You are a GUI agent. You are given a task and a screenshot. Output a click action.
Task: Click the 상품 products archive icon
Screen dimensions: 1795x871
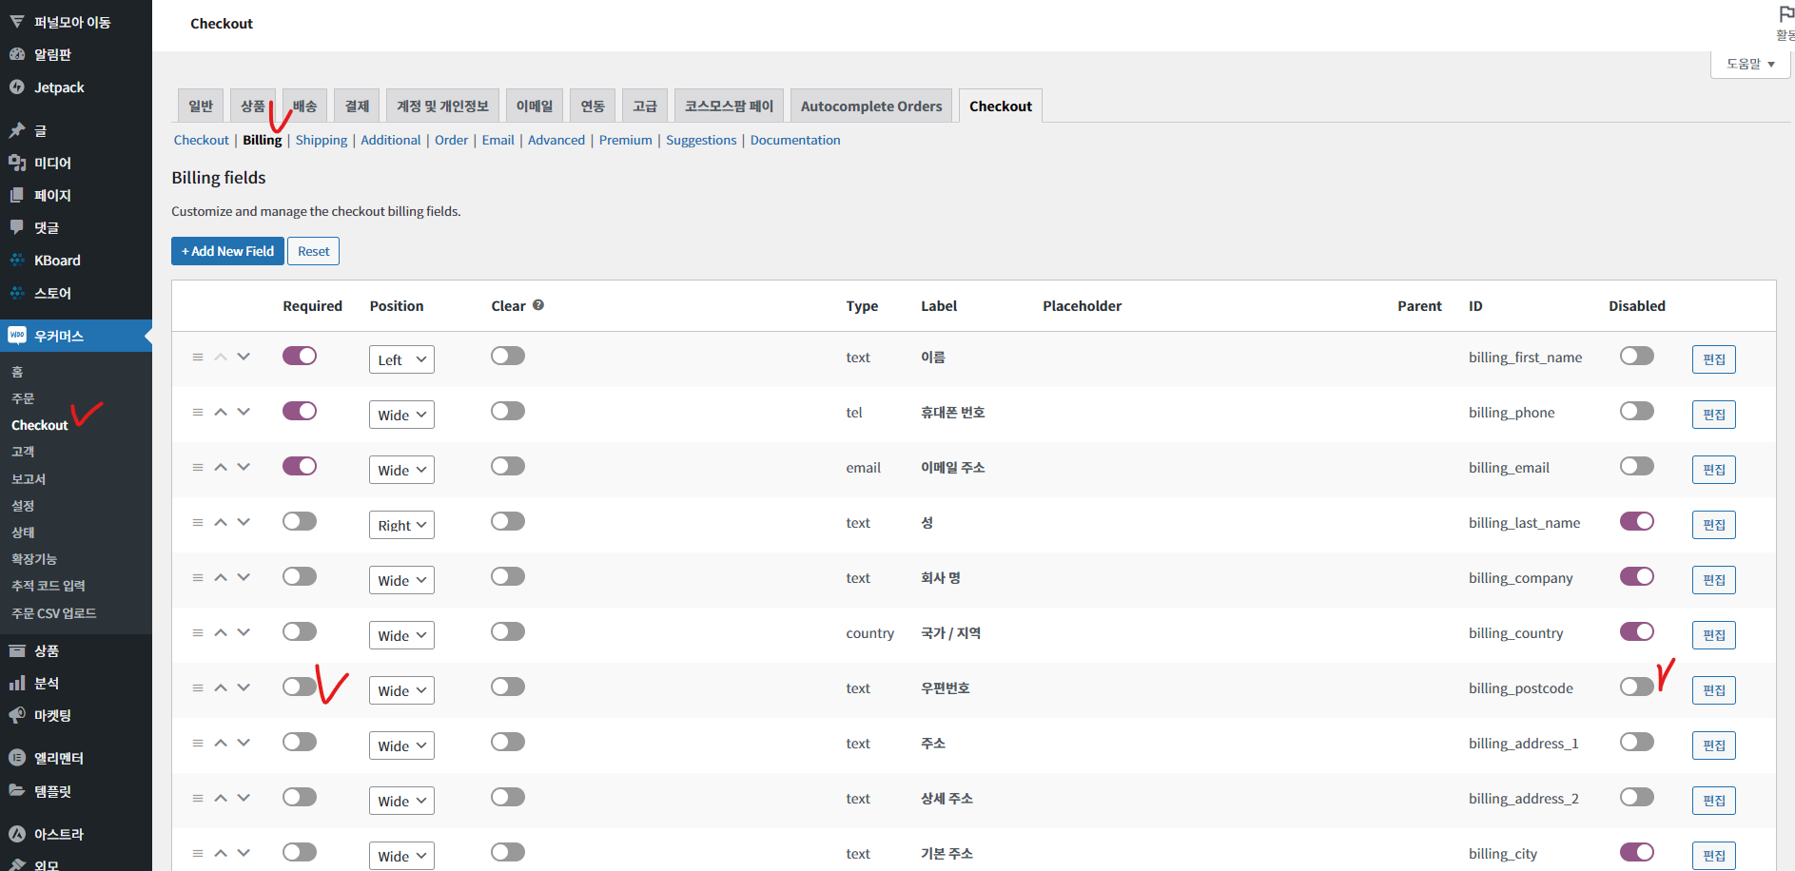17,650
